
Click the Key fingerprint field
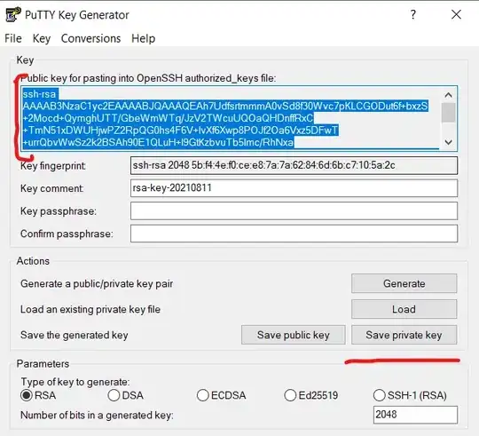pos(294,165)
